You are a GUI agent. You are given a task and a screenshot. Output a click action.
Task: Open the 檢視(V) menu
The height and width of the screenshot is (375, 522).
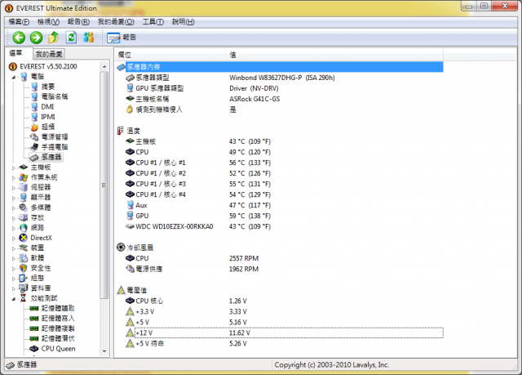click(x=48, y=22)
